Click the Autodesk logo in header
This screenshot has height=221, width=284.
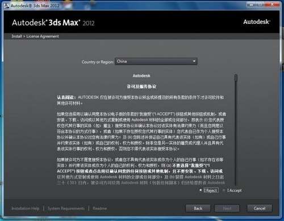point(257,22)
